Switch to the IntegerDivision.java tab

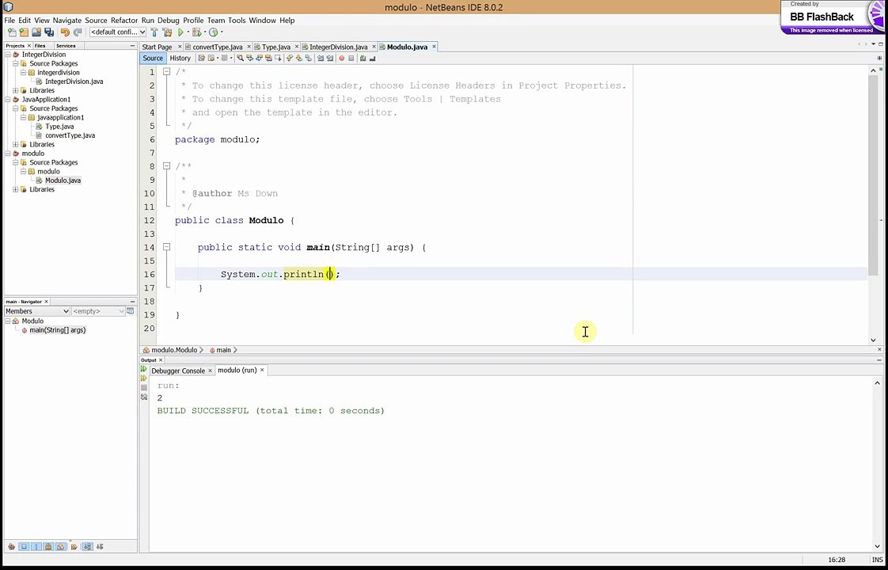[x=338, y=47]
